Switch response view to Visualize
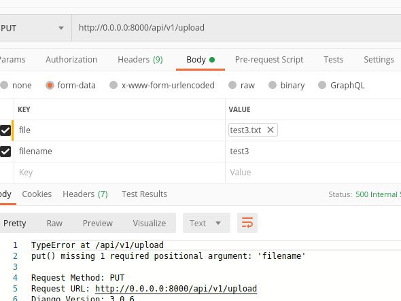Screen dimensions: 401x301 tap(150, 224)
